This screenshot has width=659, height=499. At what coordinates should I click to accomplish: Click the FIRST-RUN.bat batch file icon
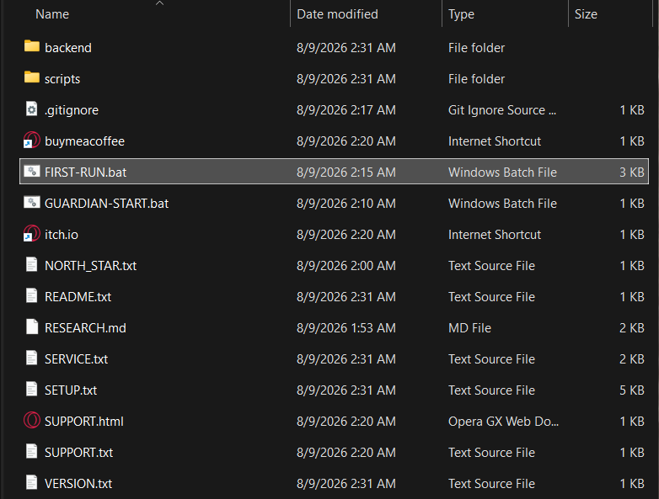point(32,171)
